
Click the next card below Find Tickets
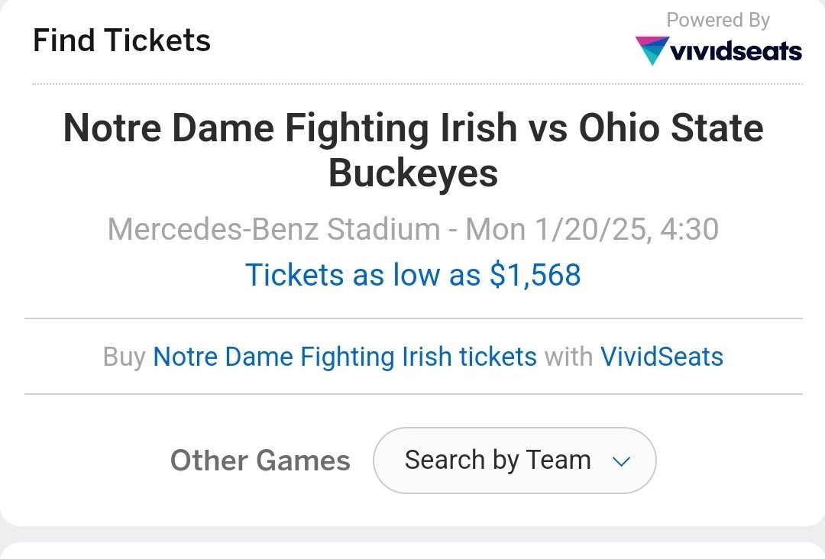pyautogui.click(x=412, y=551)
